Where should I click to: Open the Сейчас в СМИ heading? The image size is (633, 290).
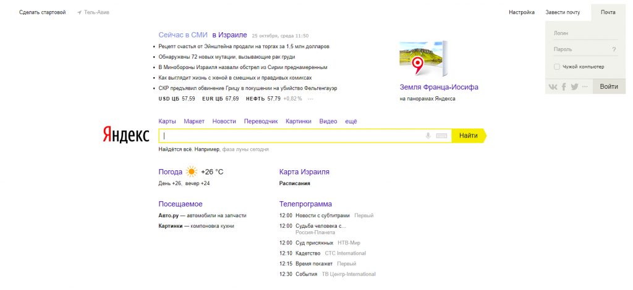(183, 35)
